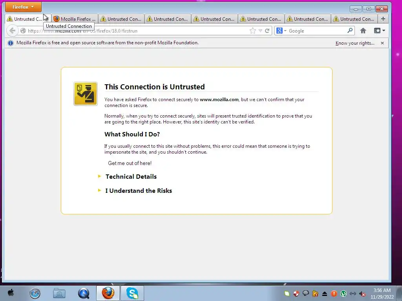
Task: Select the fourth Untrusted Connection tab
Action: (x=215, y=19)
